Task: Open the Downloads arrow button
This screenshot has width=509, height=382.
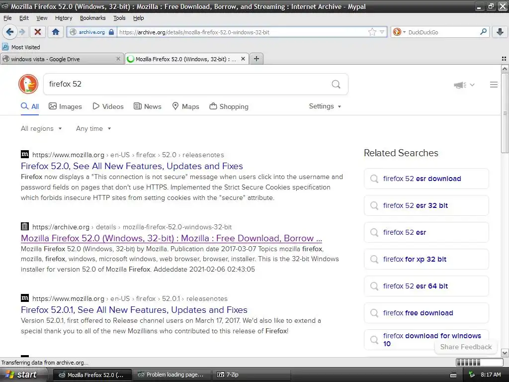Action: tap(500, 32)
